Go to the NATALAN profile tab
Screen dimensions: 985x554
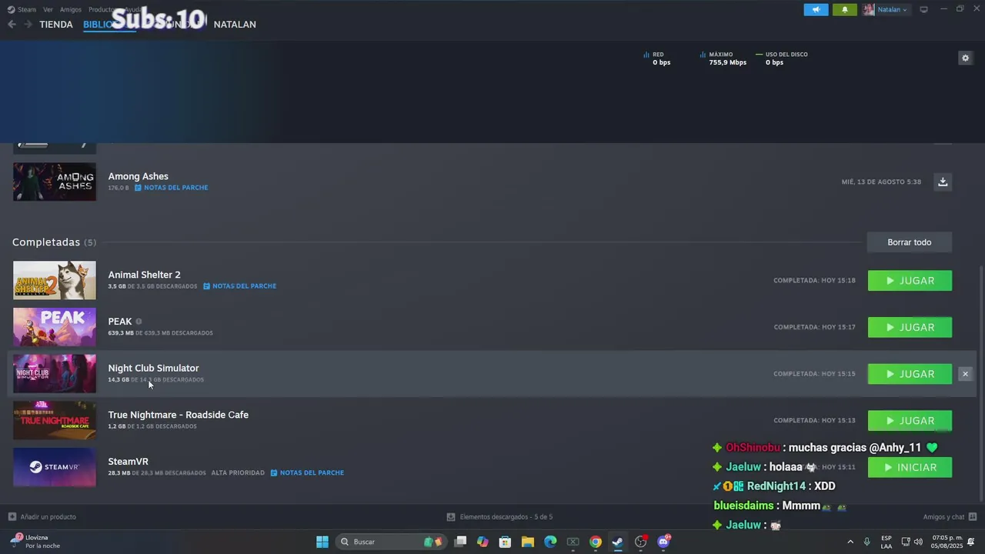[x=235, y=25]
